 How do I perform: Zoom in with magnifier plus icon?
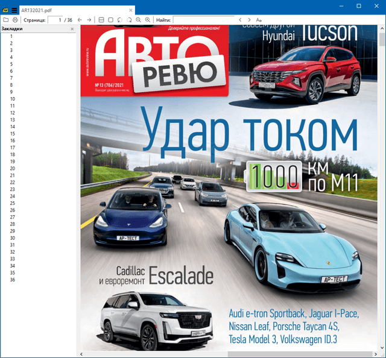coord(148,20)
